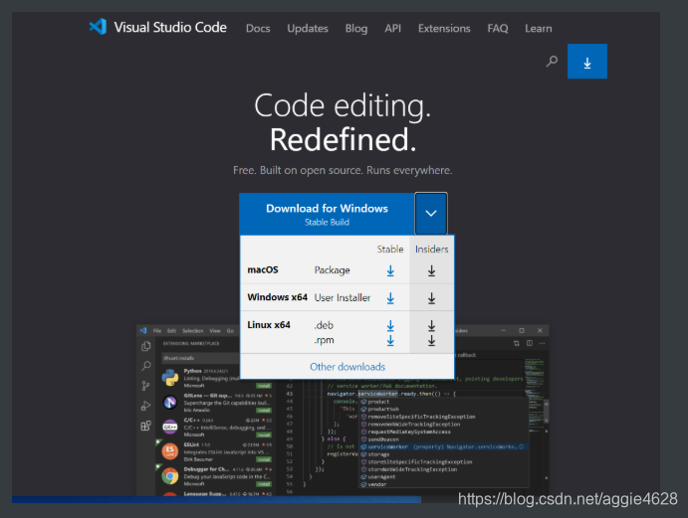Open the Extensions navigation item
This screenshot has width=688, height=518.
click(x=444, y=29)
